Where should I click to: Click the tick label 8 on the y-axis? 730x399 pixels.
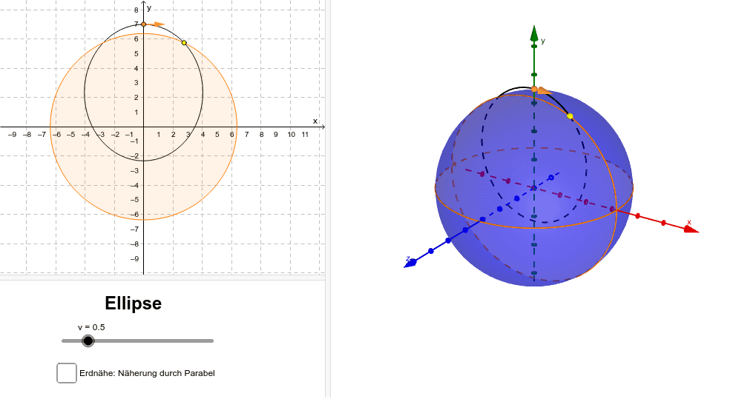[137, 10]
